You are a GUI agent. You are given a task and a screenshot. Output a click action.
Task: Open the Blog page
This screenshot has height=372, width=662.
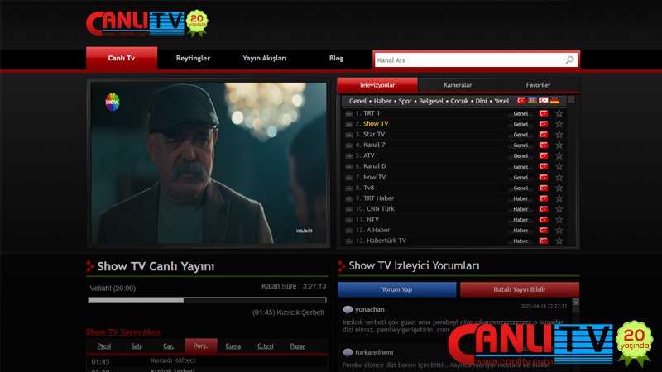(336, 58)
